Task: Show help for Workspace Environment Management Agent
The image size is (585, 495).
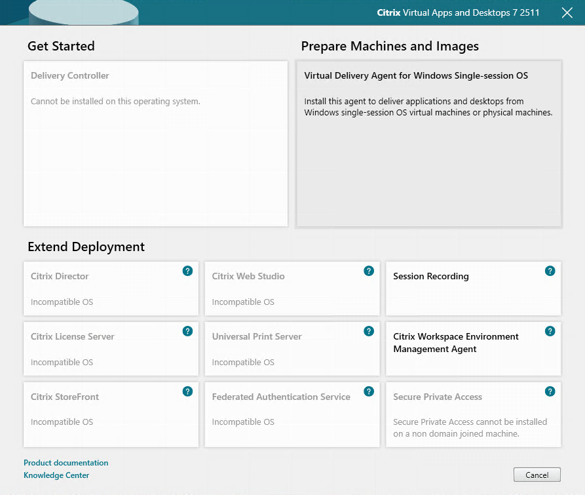Action: pos(550,331)
